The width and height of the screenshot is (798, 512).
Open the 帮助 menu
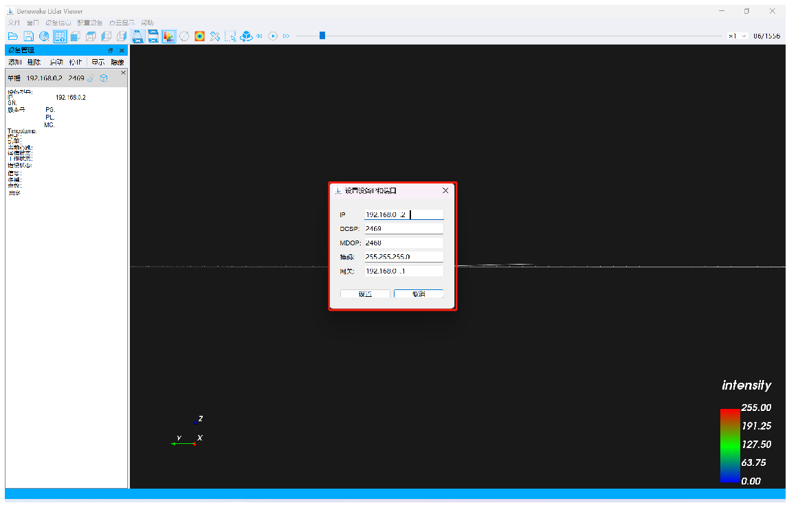coord(147,23)
